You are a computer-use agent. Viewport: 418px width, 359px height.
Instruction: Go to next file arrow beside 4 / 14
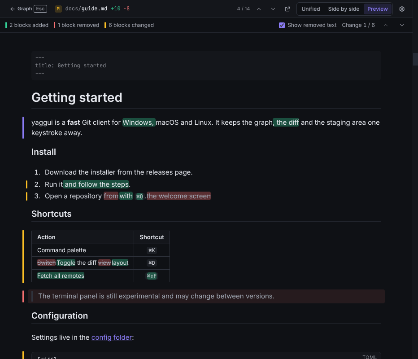click(273, 9)
